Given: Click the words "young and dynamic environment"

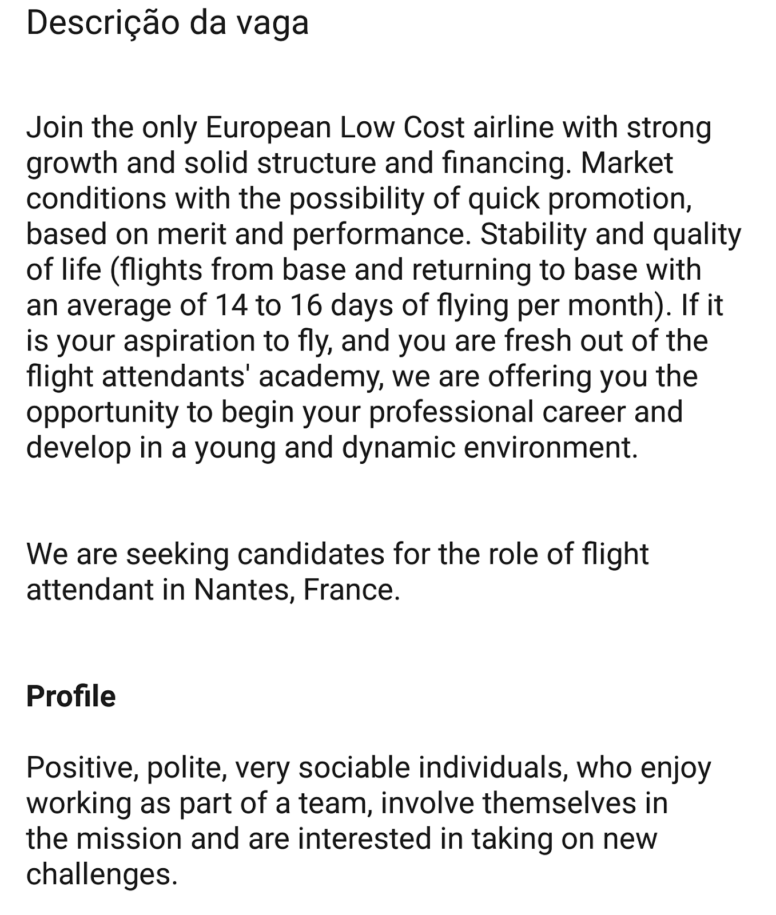Looking at the screenshot, I should point(416,447).
